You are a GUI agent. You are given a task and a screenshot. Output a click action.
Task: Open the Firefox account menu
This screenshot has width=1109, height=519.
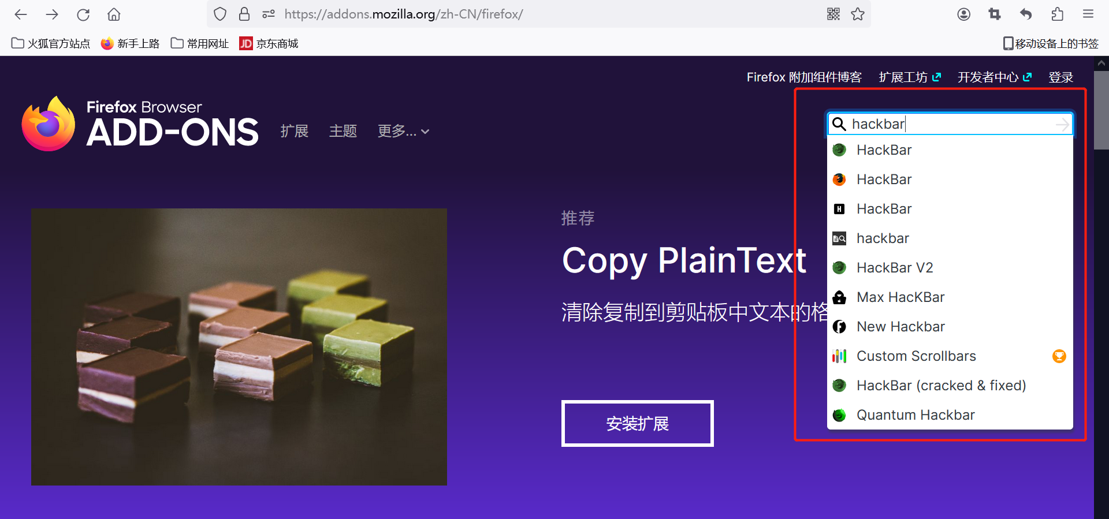pyautogui.click(x=963, y=14)
